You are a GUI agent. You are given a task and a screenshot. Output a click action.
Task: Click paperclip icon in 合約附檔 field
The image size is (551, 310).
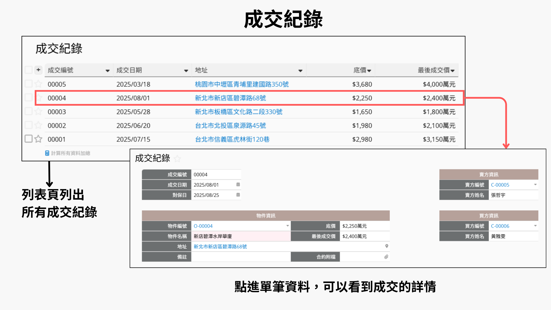pos(386,257)
